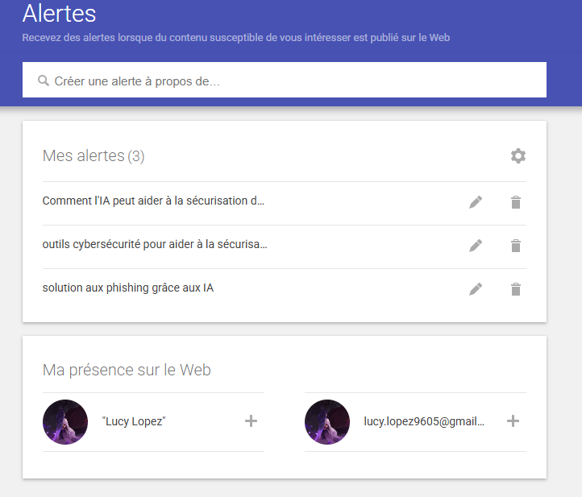The width and height of the screenshot is (582, 497).
Task: Add an alert for the lucy.lopez9605 email
Action: [513, 421]
